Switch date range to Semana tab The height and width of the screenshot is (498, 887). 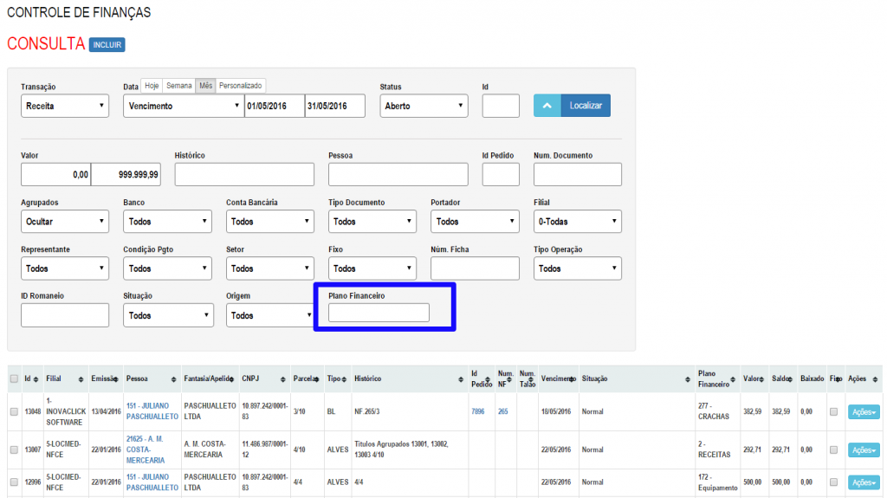tap(179, 86)
